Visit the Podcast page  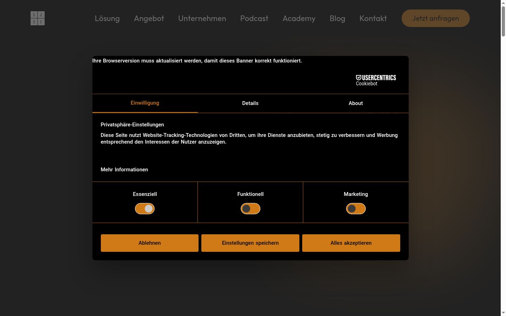click(254, 18)
